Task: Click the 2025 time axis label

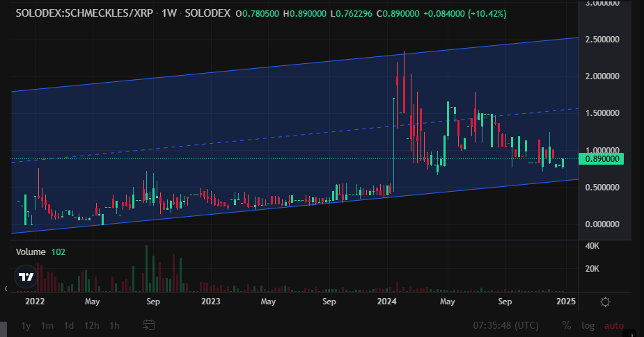Action: point(566,302)
